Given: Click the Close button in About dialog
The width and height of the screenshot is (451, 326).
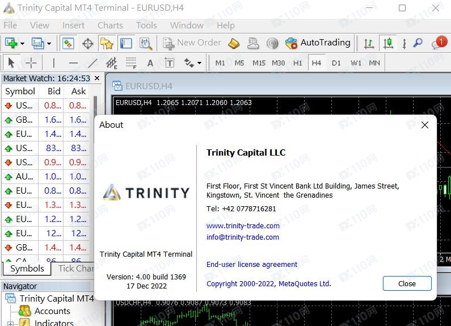Looking at the screenshot, I should point(407,283).
